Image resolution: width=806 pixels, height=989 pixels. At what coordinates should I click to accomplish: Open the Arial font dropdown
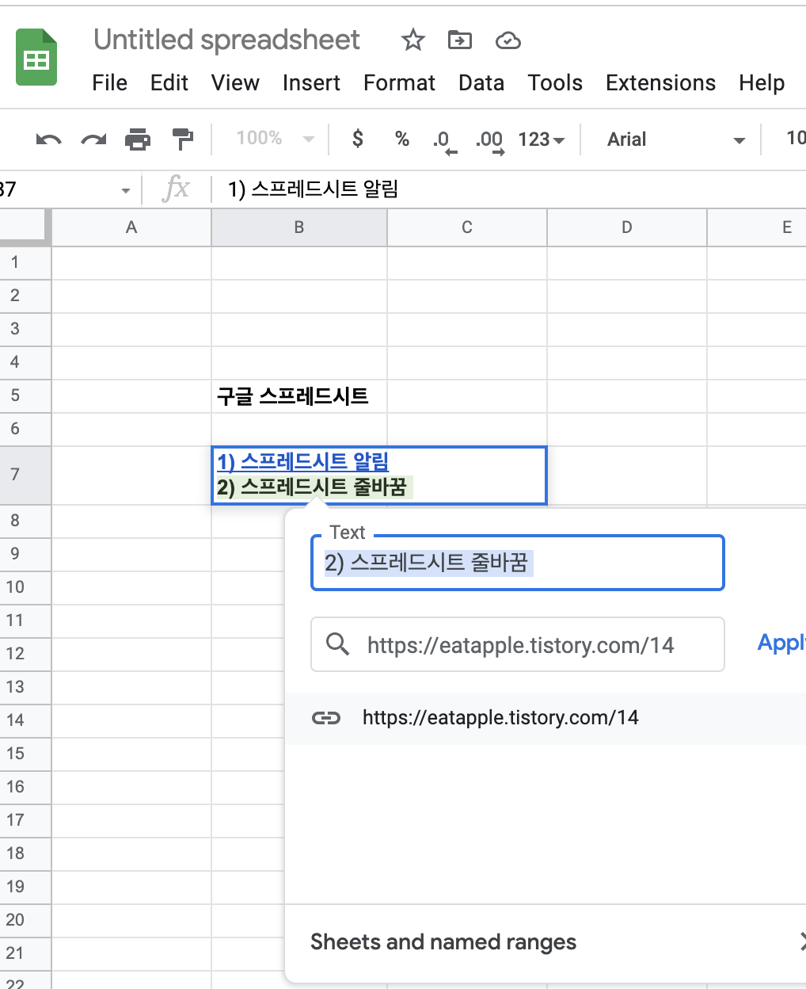[675, 139]
